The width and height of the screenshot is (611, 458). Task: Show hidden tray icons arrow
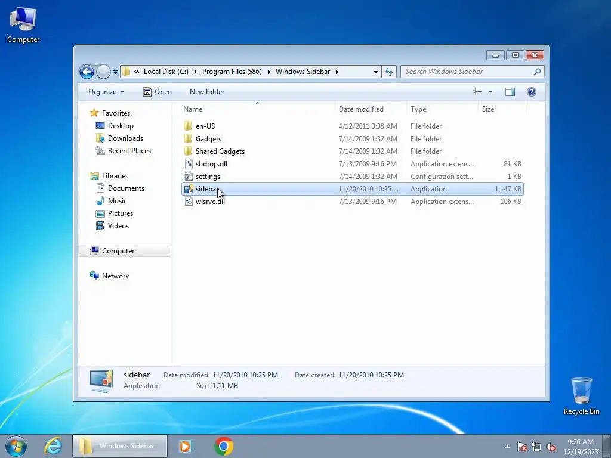(x=507, y=447)
